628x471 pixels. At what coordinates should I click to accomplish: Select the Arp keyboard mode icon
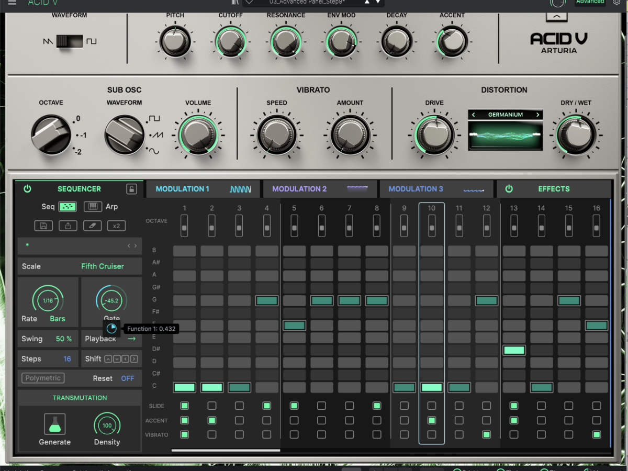pos(93,207)
